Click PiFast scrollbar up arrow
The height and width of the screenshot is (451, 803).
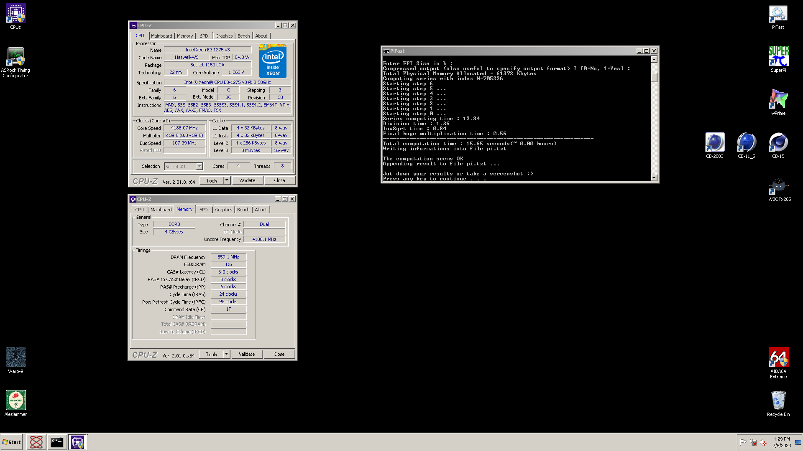[654, 59]
